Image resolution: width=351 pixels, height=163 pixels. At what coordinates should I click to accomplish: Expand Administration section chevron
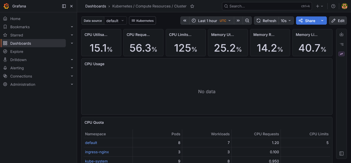pos(72,84)
